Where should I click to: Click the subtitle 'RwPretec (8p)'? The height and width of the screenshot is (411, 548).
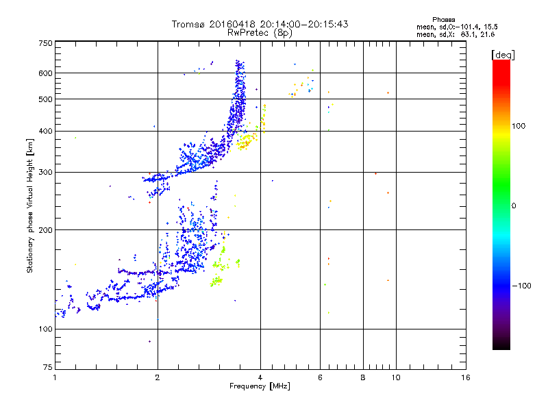[x=260, y=33]
